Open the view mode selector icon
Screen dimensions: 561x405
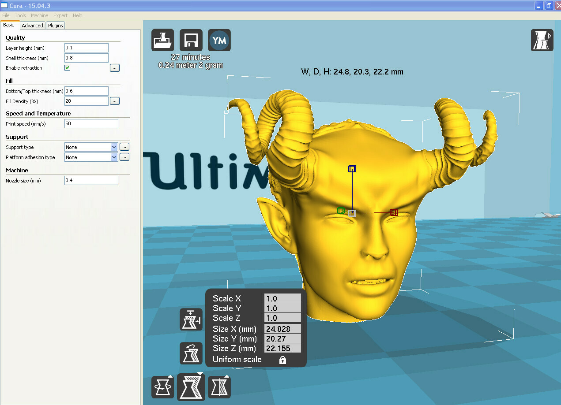(542, 40)
